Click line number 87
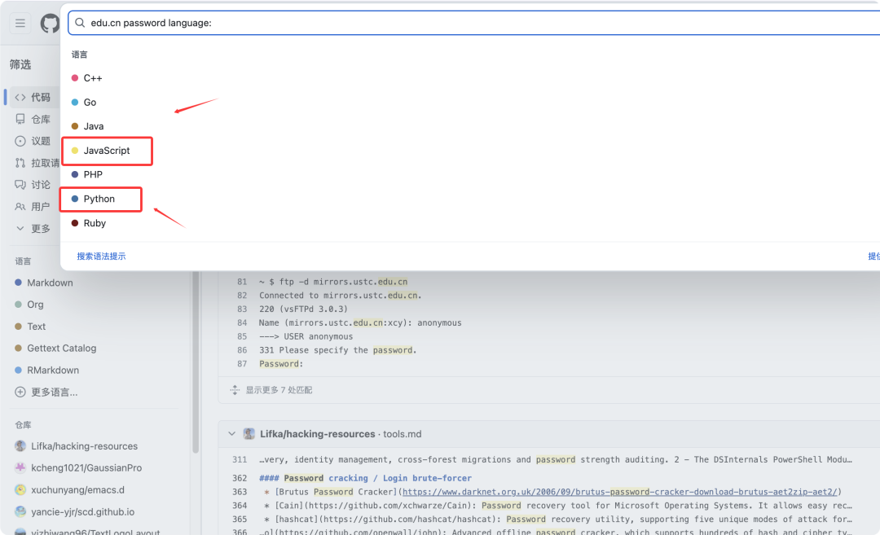880x535 pixels. coord(242,363)
